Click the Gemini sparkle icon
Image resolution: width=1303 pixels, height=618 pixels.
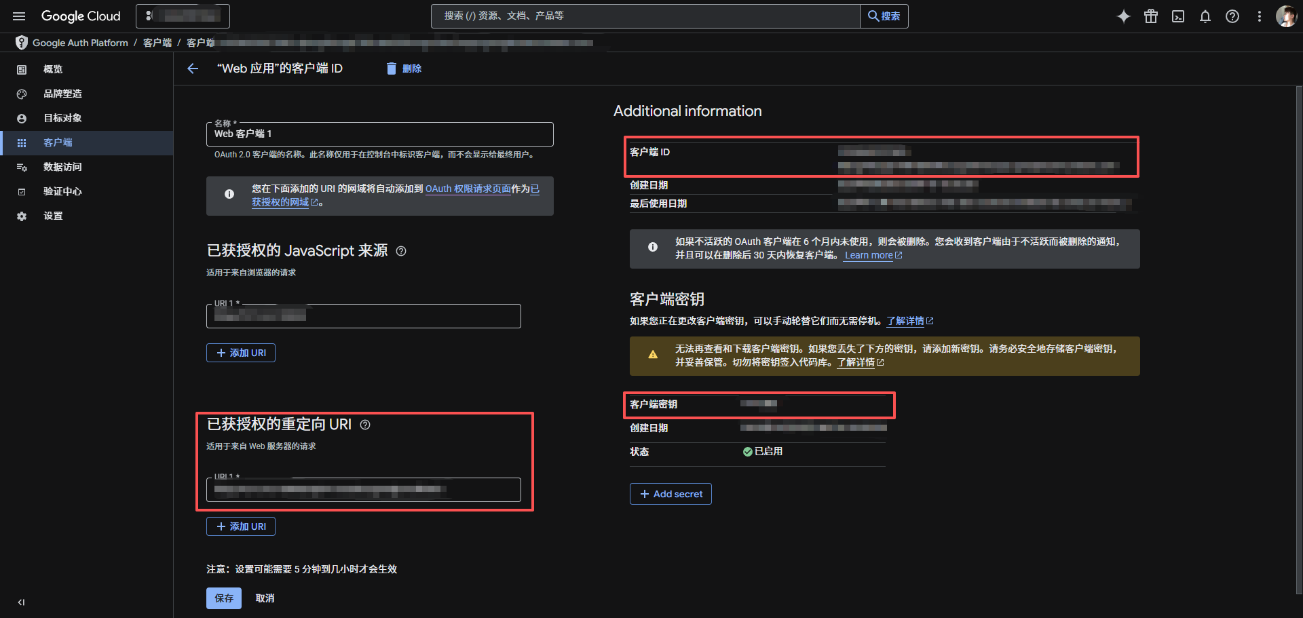click(x=1124, y=16)
